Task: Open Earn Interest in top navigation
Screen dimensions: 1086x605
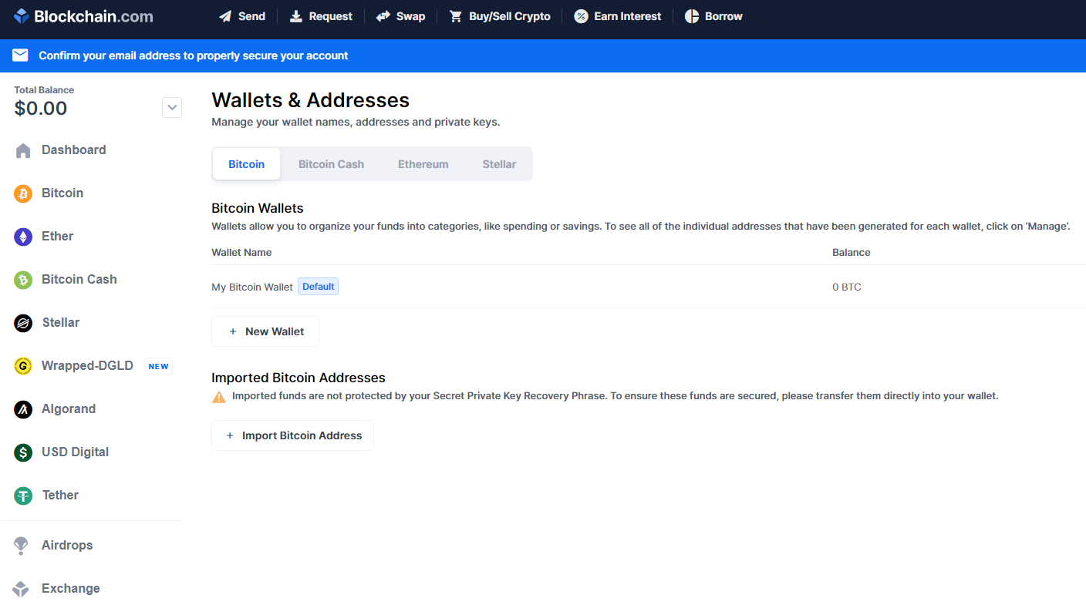Action: [x=618, y=16]
